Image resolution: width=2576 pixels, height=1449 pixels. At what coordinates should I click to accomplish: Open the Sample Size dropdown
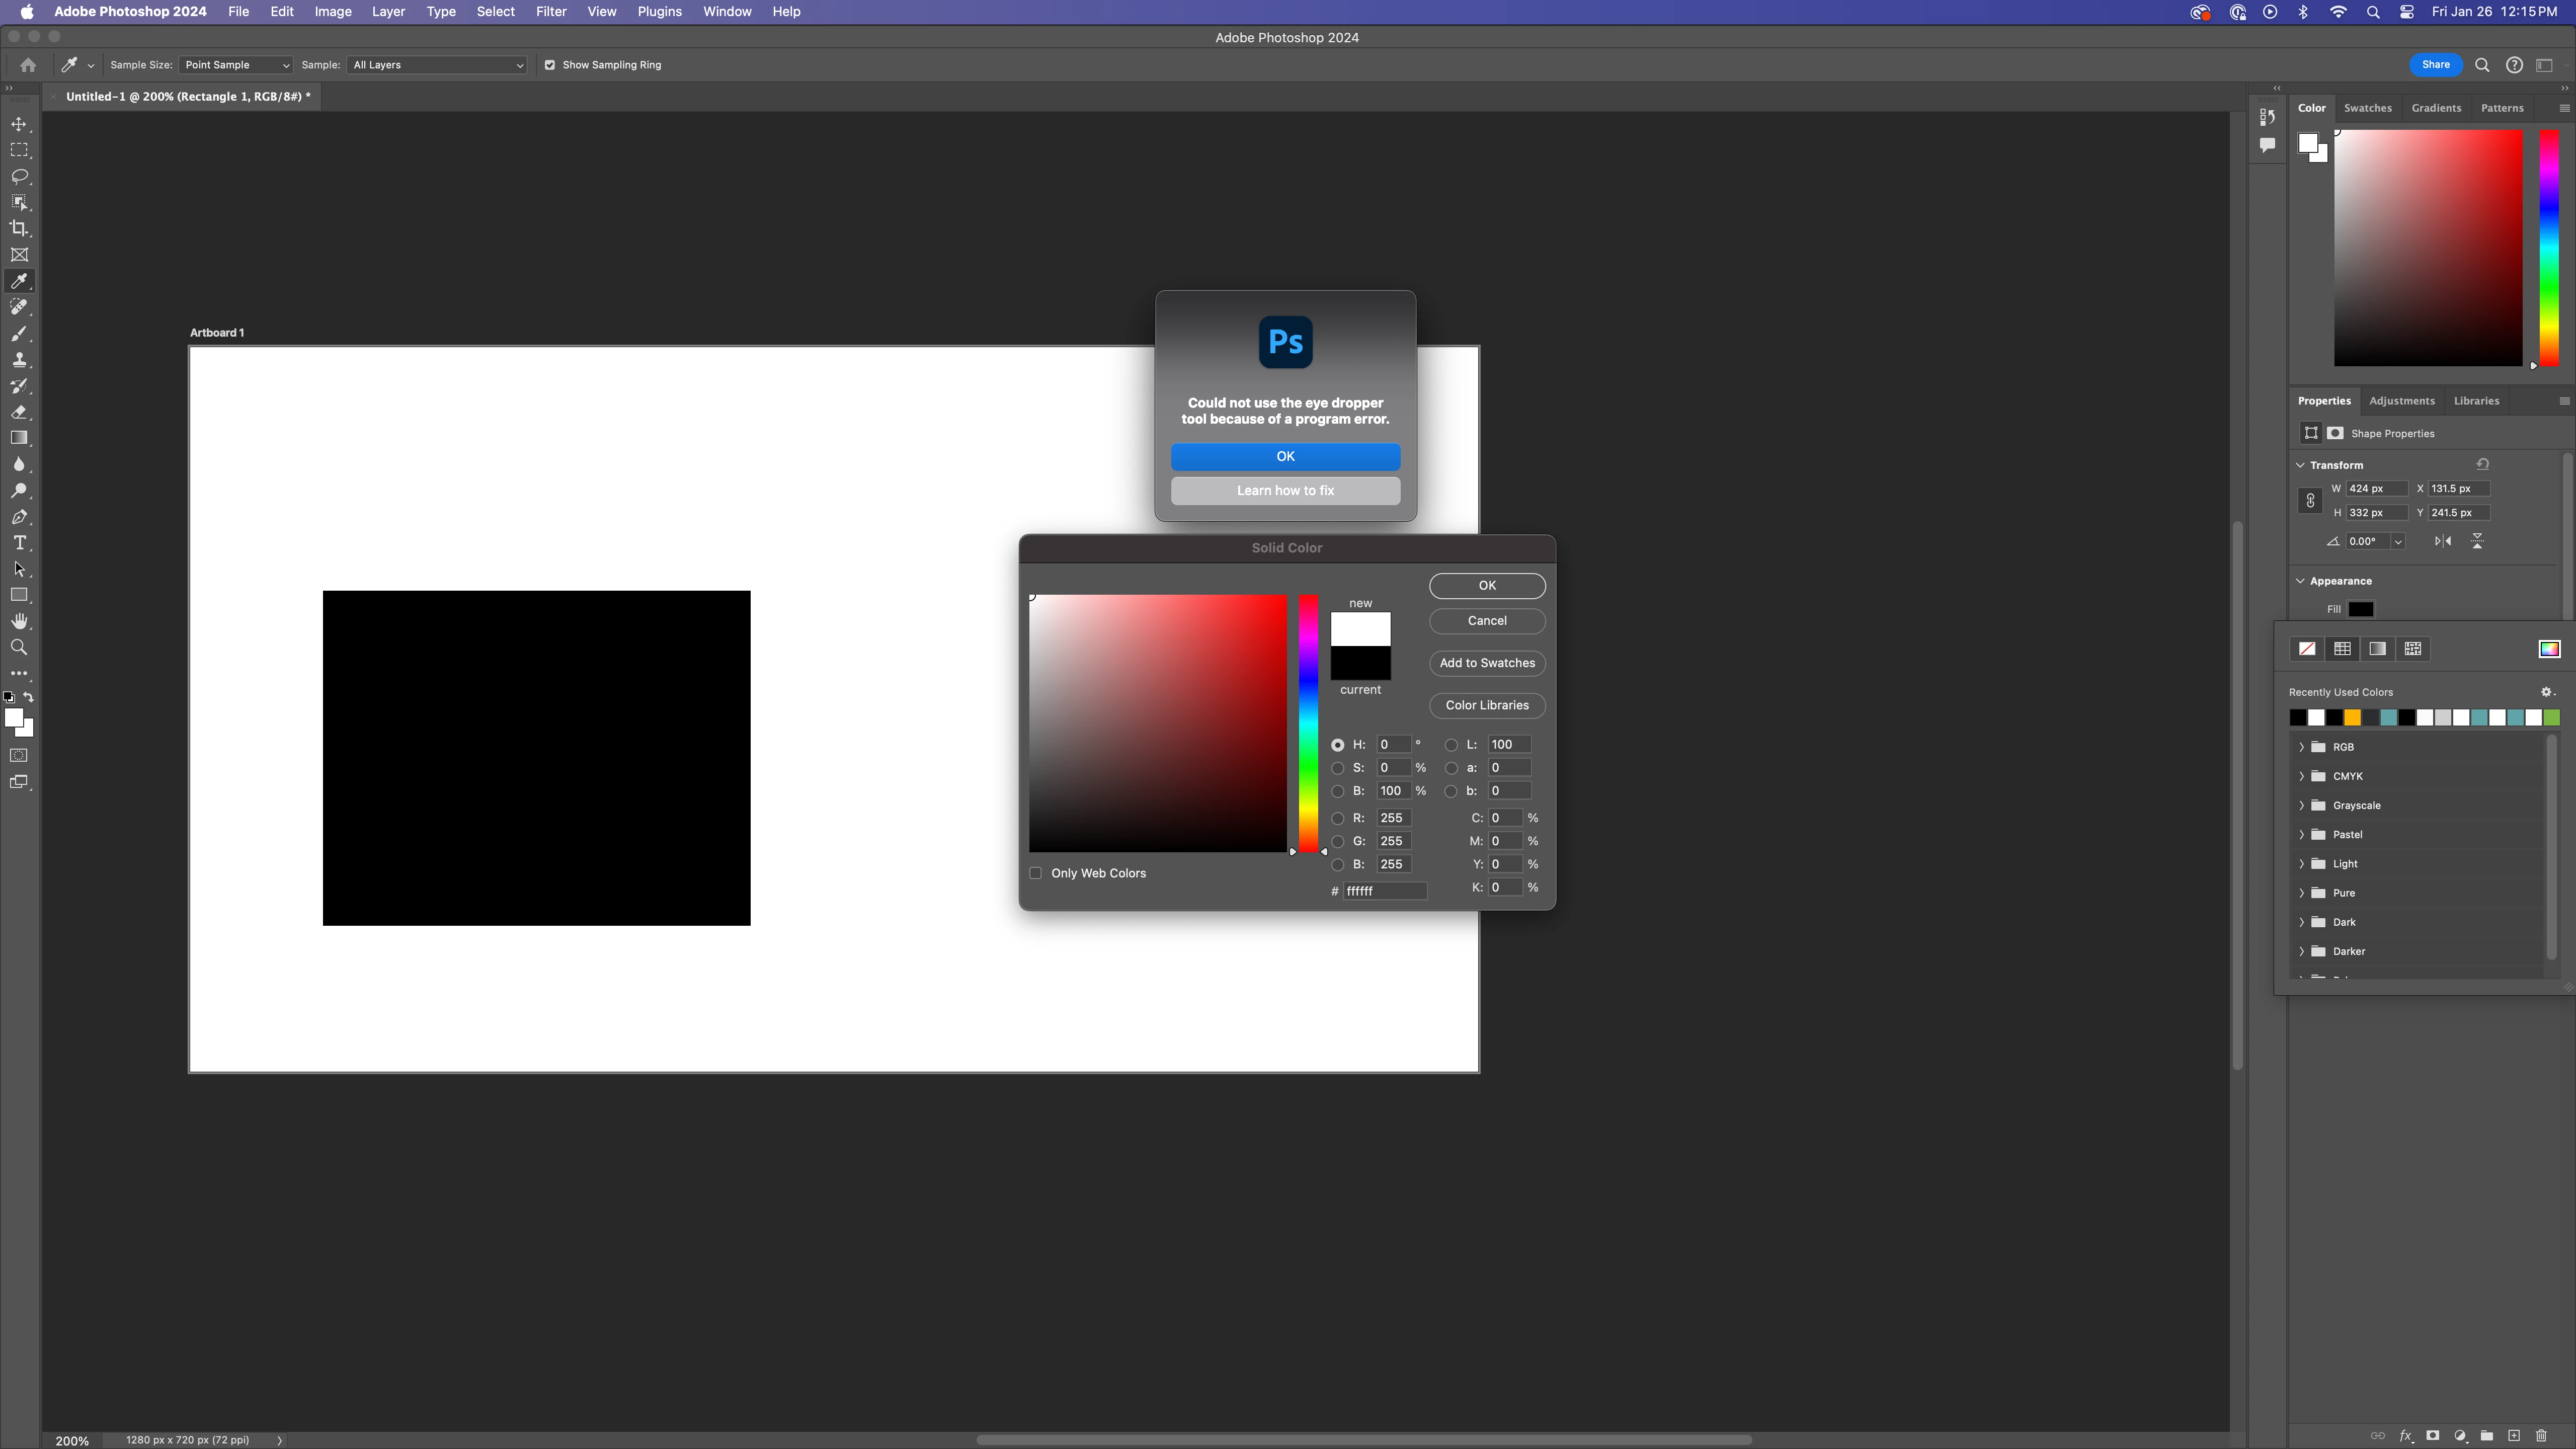pos(235,65)
